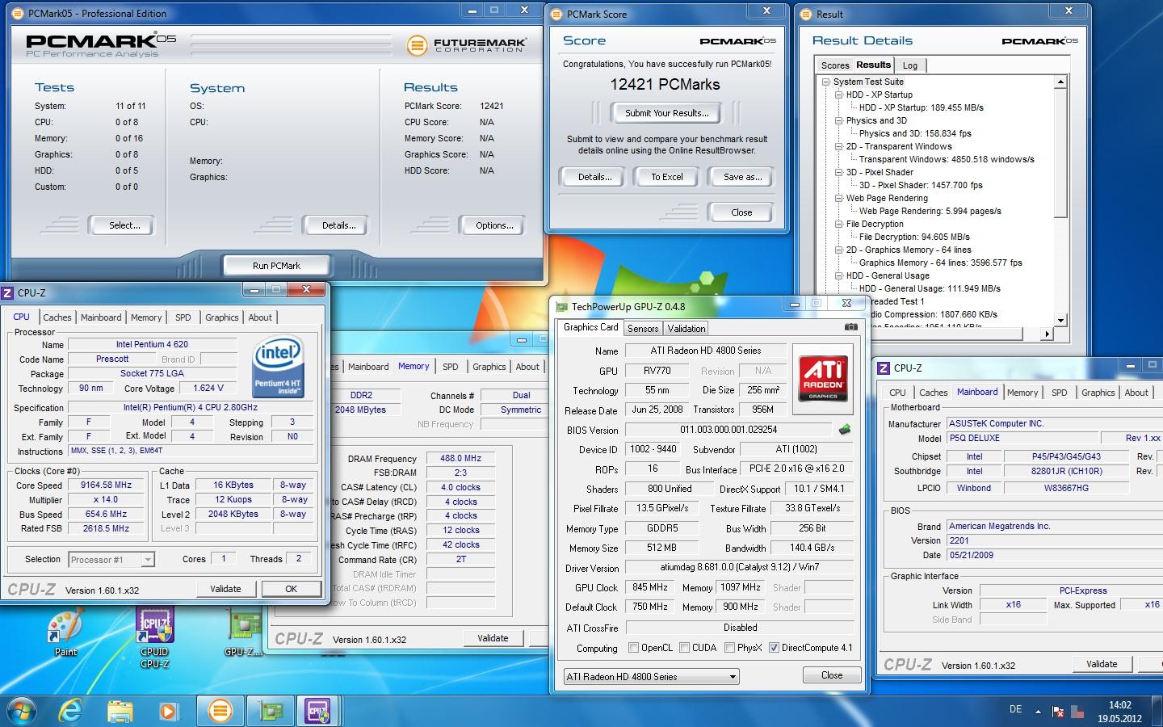Export results with To Excel button
The height and width of the screenshot is (727, 1163).
(x=667, y=177)
